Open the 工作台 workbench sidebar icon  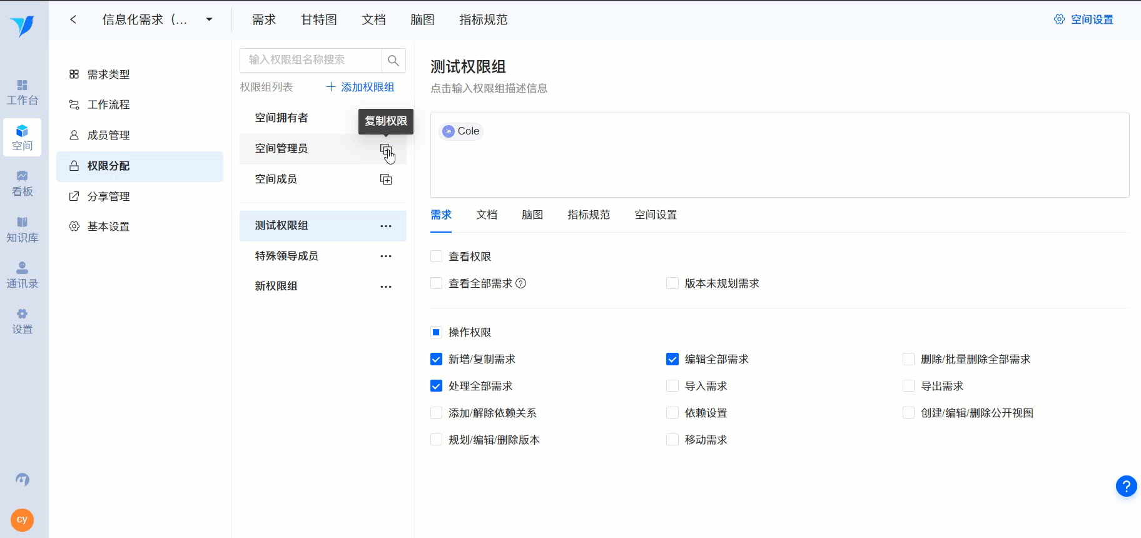[x=23, y=93]
